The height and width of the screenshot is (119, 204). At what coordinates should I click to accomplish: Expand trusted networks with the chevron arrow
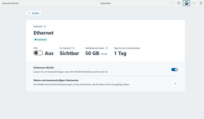pos(175,83)
